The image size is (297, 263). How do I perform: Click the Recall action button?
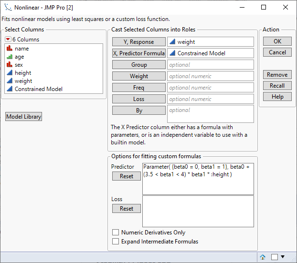277,86
